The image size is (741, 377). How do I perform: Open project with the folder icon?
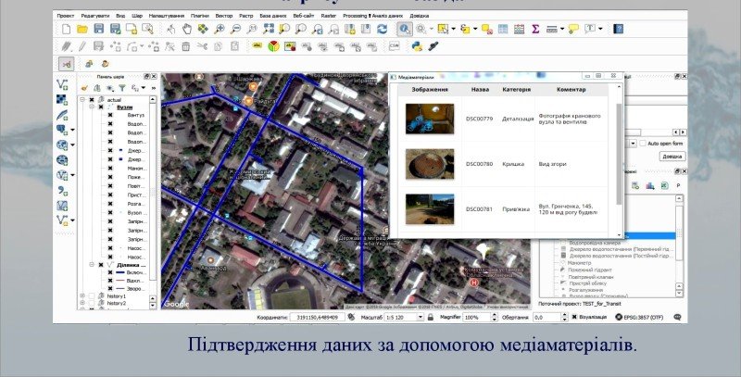point(82,30)
